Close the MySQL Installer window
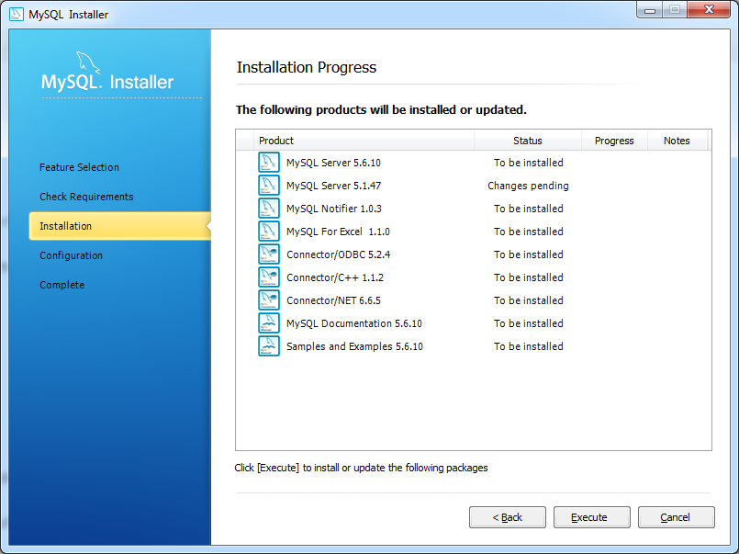 pyautogui.click(x=709, y=10)
